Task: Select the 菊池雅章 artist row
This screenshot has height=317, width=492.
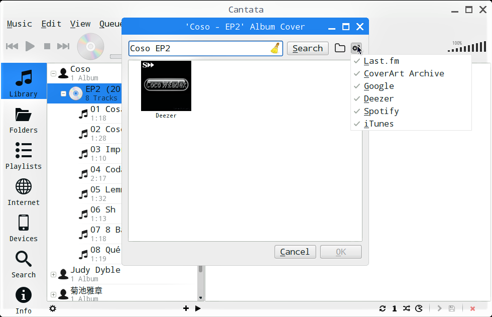Action: tap(122, 293)
